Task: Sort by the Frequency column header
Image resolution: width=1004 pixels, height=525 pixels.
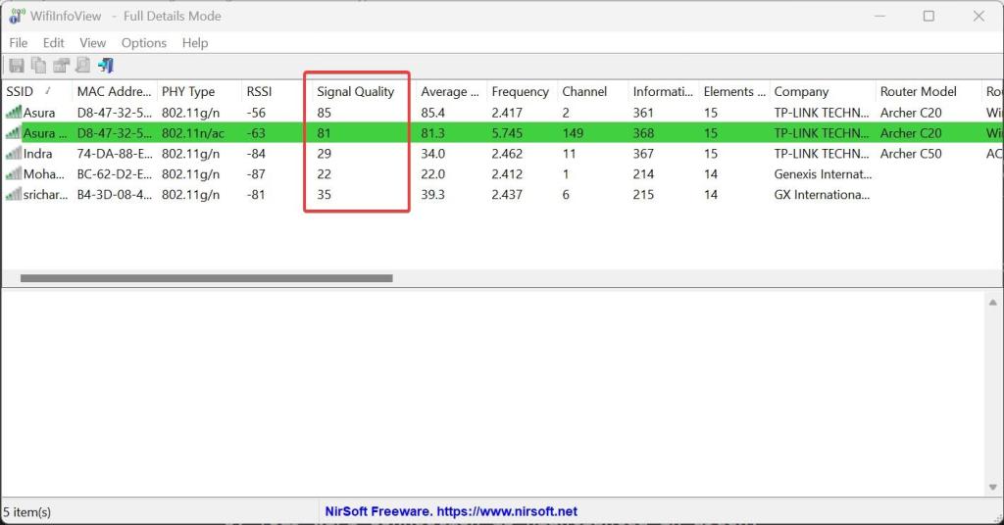Action: [x=522, y=91]
